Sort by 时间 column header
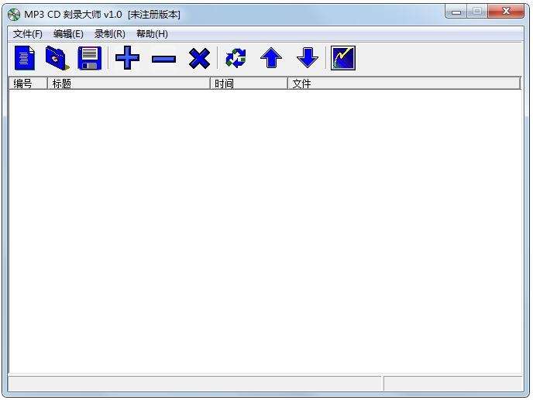533x400 pixels. point(249,84)
